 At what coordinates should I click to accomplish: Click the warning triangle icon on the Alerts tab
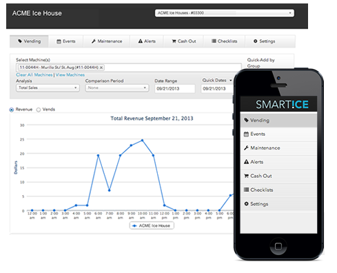[141, 41]
